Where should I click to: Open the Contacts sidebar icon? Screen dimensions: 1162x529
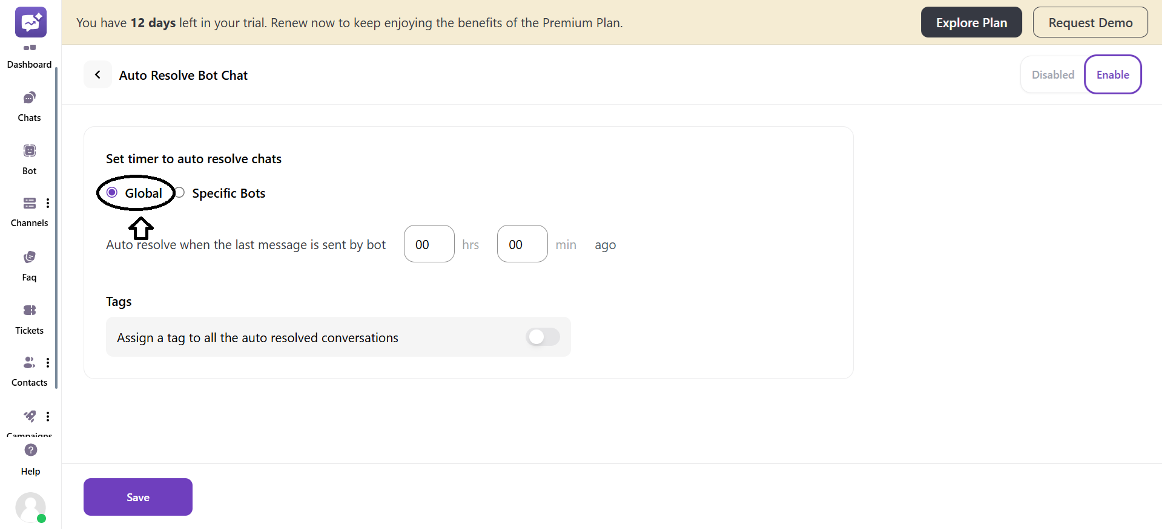pos(29,363)
